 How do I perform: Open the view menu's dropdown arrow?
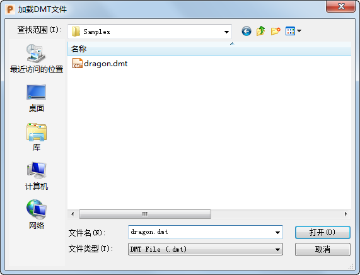point(299,31)
